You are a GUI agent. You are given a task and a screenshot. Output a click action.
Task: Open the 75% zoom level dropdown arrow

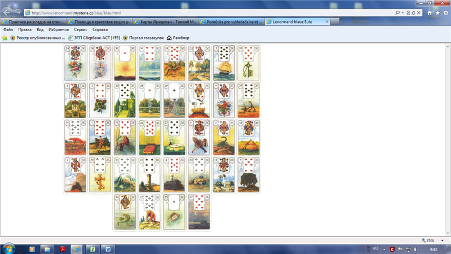pyautogui.click(x=443, y=240)
